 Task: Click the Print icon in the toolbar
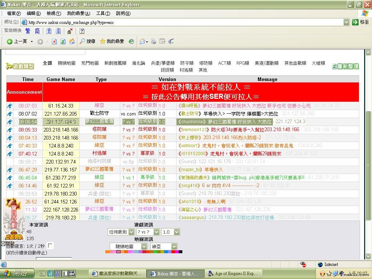154,41
